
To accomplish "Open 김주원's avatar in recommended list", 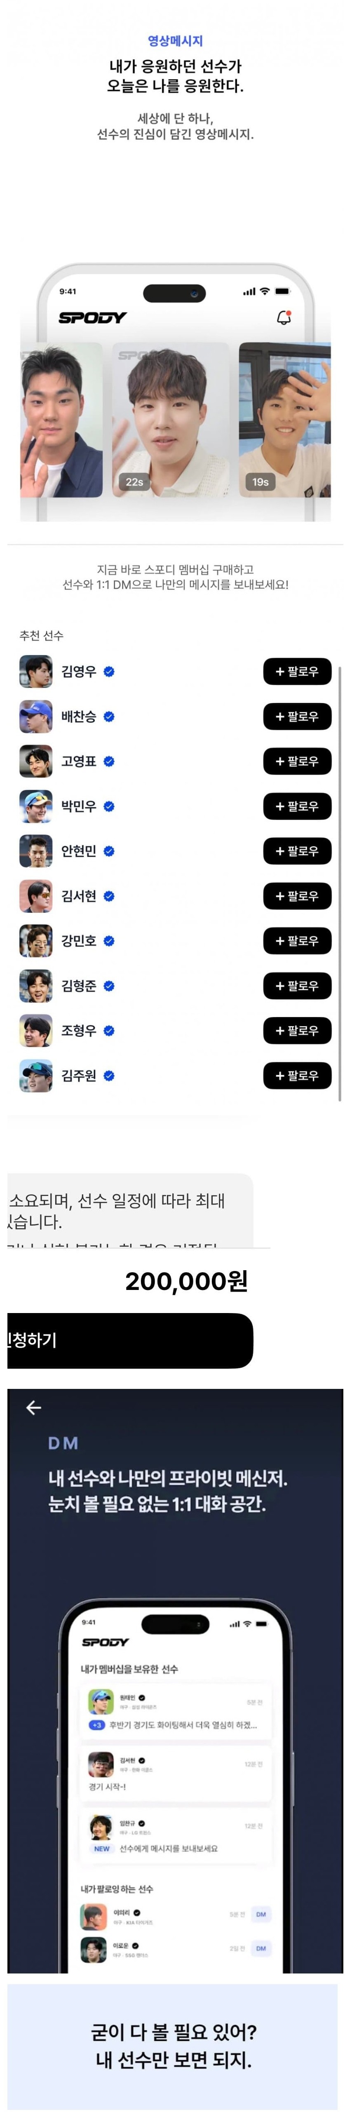I will tap(36, 1076).
